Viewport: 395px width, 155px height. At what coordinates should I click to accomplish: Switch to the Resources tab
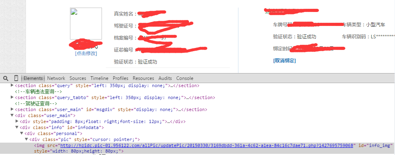[144, 78]
